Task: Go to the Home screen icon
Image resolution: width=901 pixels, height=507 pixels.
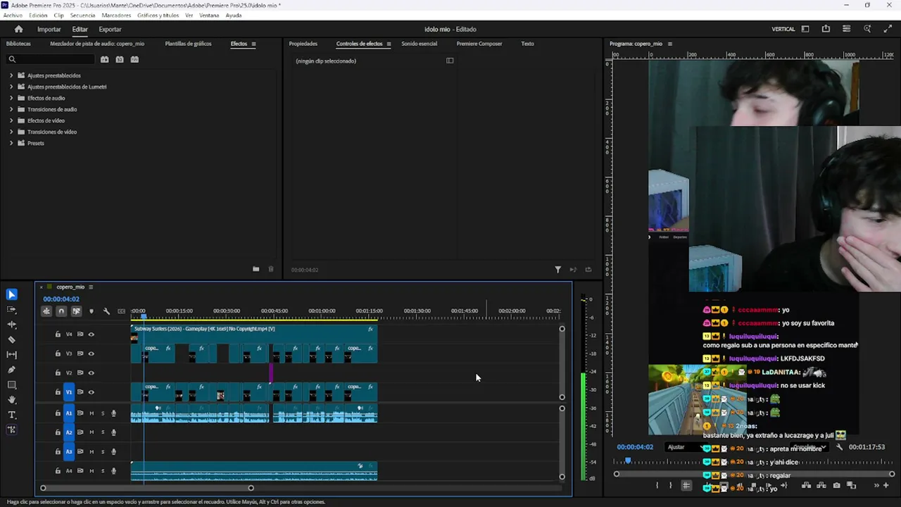Action: pos(19,30)
